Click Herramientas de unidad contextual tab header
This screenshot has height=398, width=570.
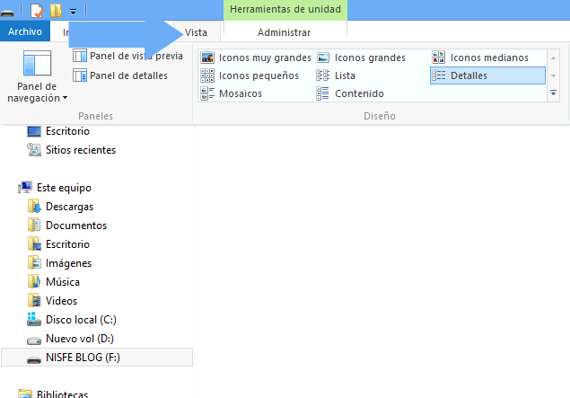point(285,10)
